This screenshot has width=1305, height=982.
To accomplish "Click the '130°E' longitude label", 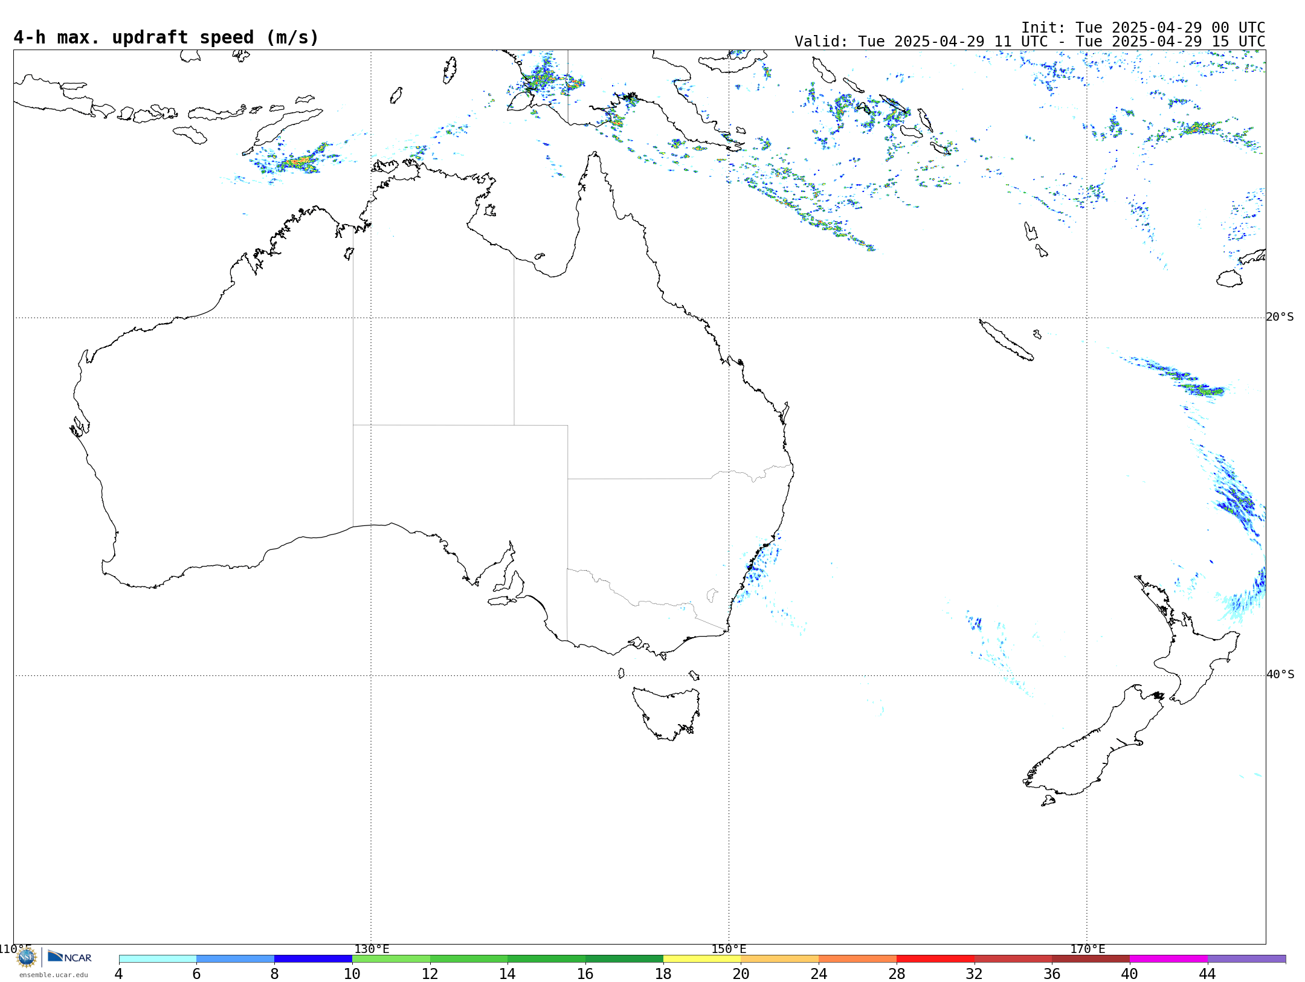I will 372,949.
